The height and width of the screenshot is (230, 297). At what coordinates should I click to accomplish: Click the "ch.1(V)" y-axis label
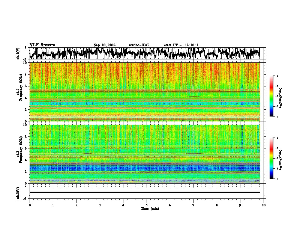pos(18,53)
